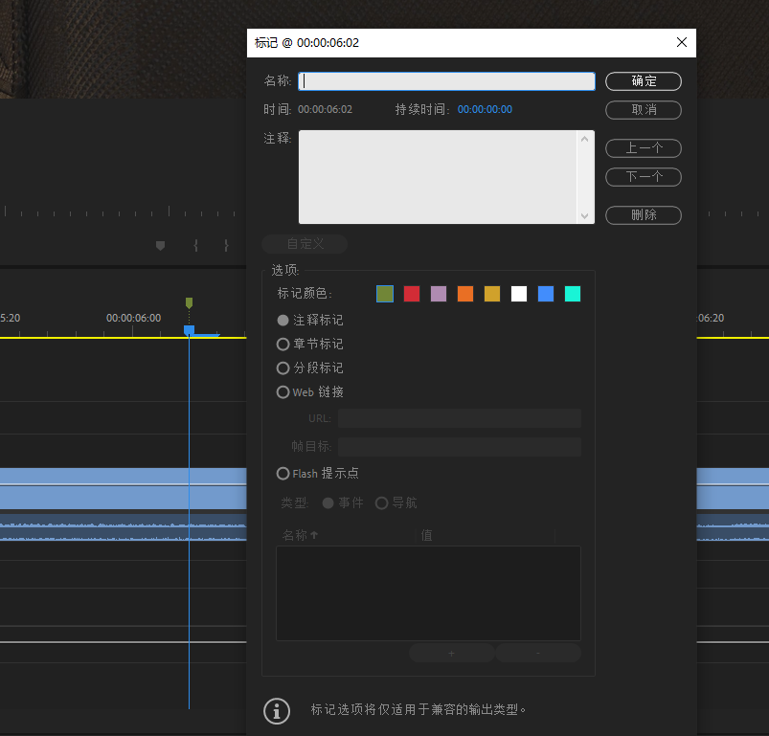Click the green marker on the timeline ruler
This screenshot has height=736, width=769.
[189, 302]
